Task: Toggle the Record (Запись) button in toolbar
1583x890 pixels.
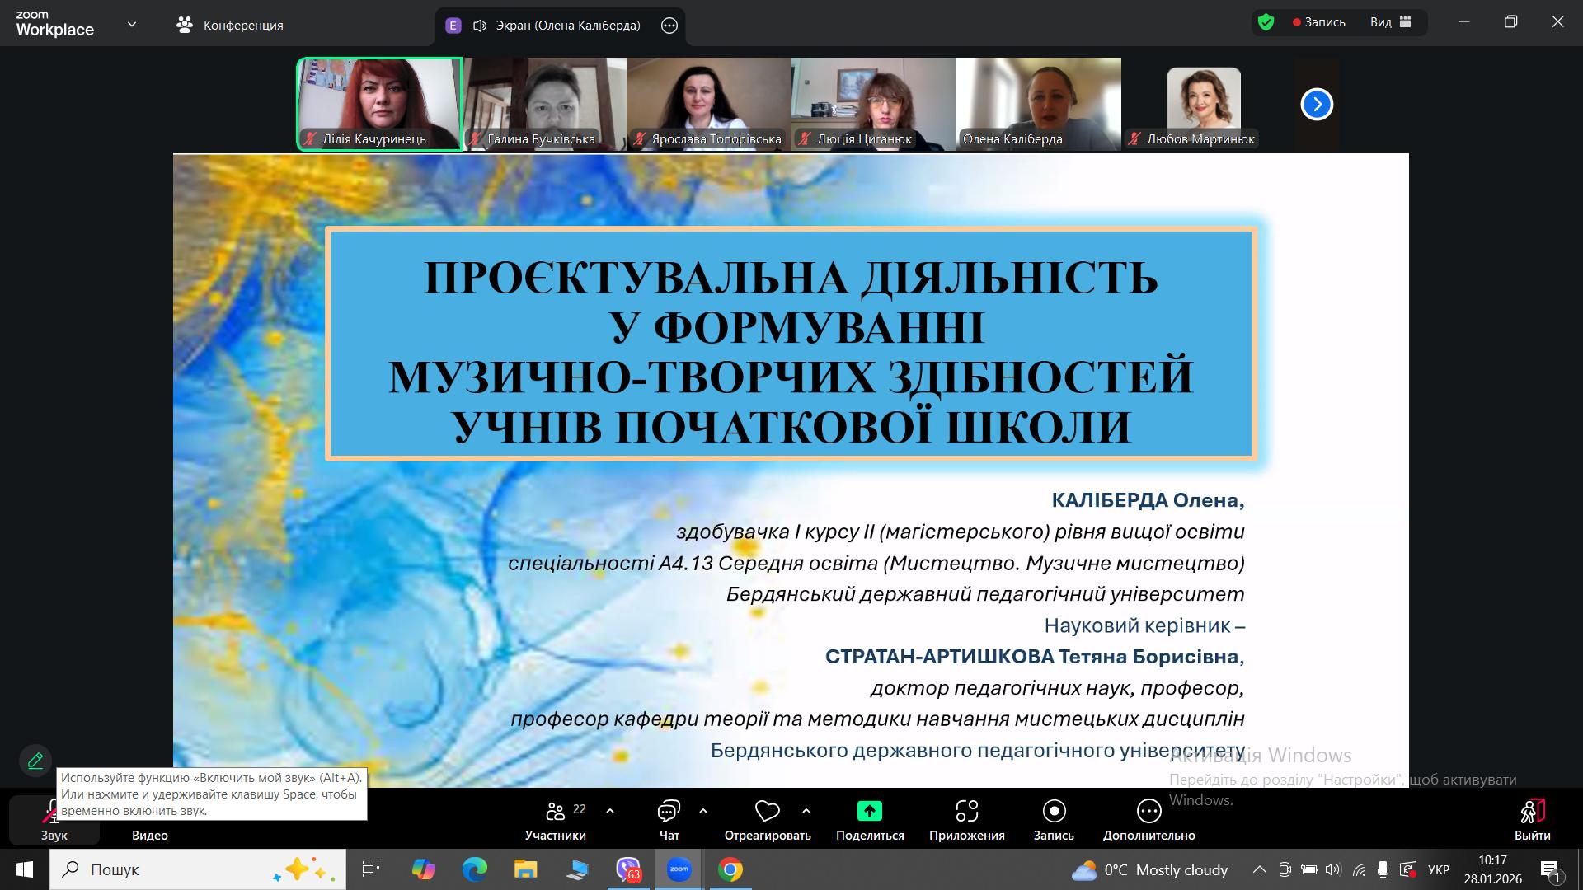Action: 1054,811
